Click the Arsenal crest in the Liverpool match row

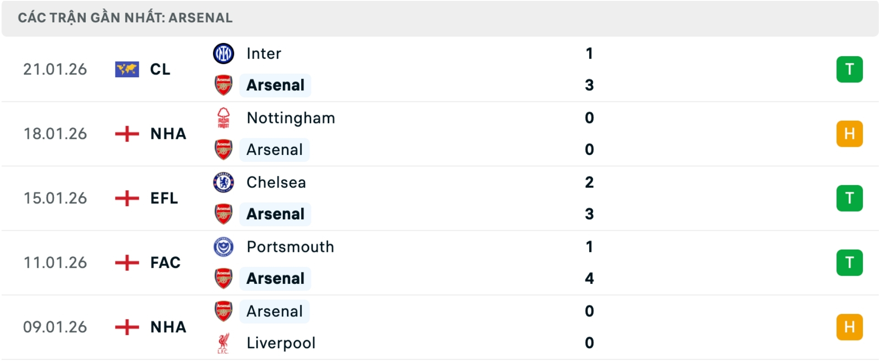(223, 311)
